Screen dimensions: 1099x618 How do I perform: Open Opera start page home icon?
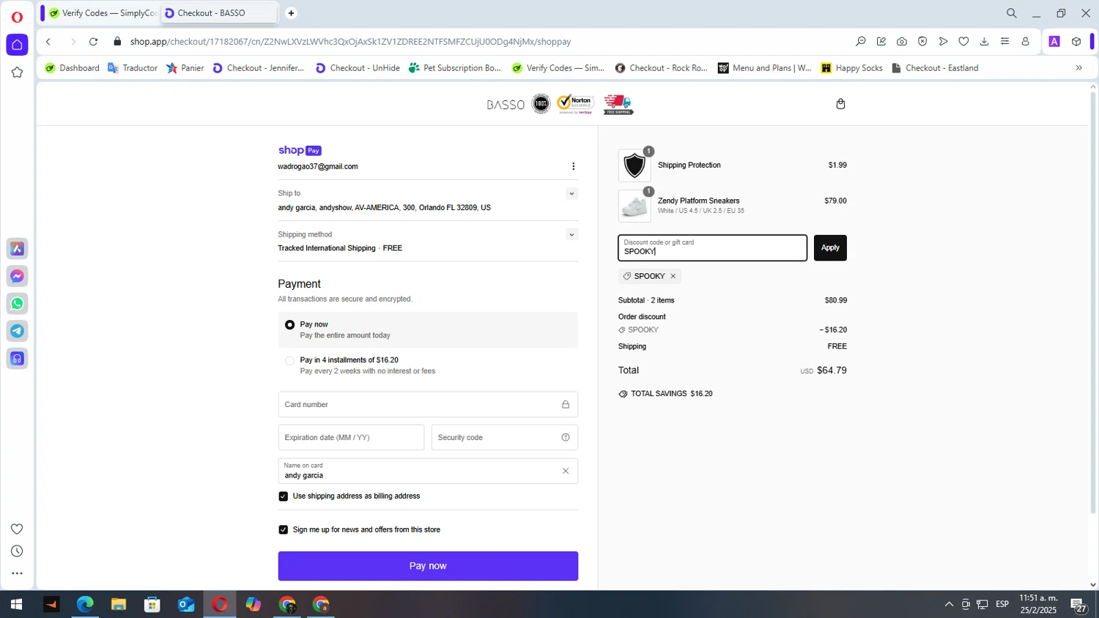tap(17, 45)
